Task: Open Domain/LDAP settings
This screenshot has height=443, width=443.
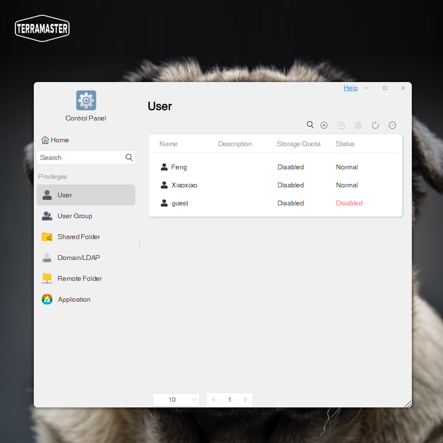Action: pos(86,257)
